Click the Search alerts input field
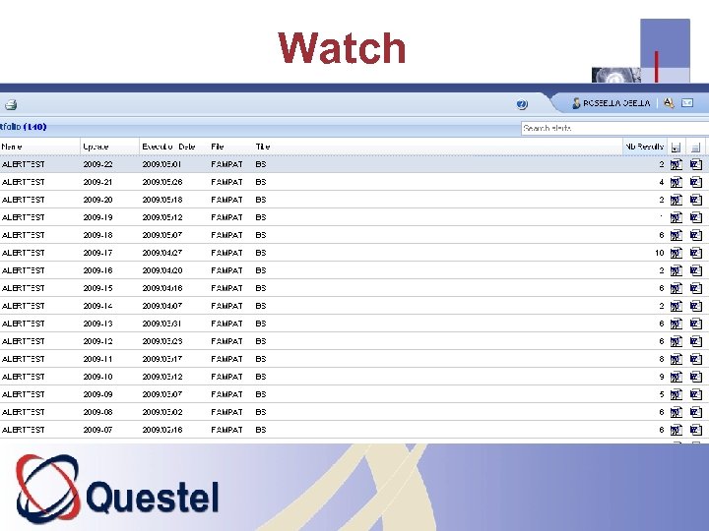This screenshot has height=531, width=709. coord(614,128)
